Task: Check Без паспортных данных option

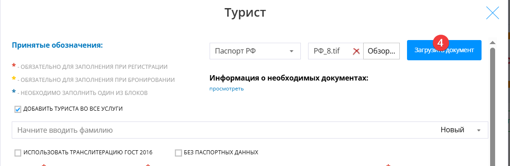Action: pos(178,153)
